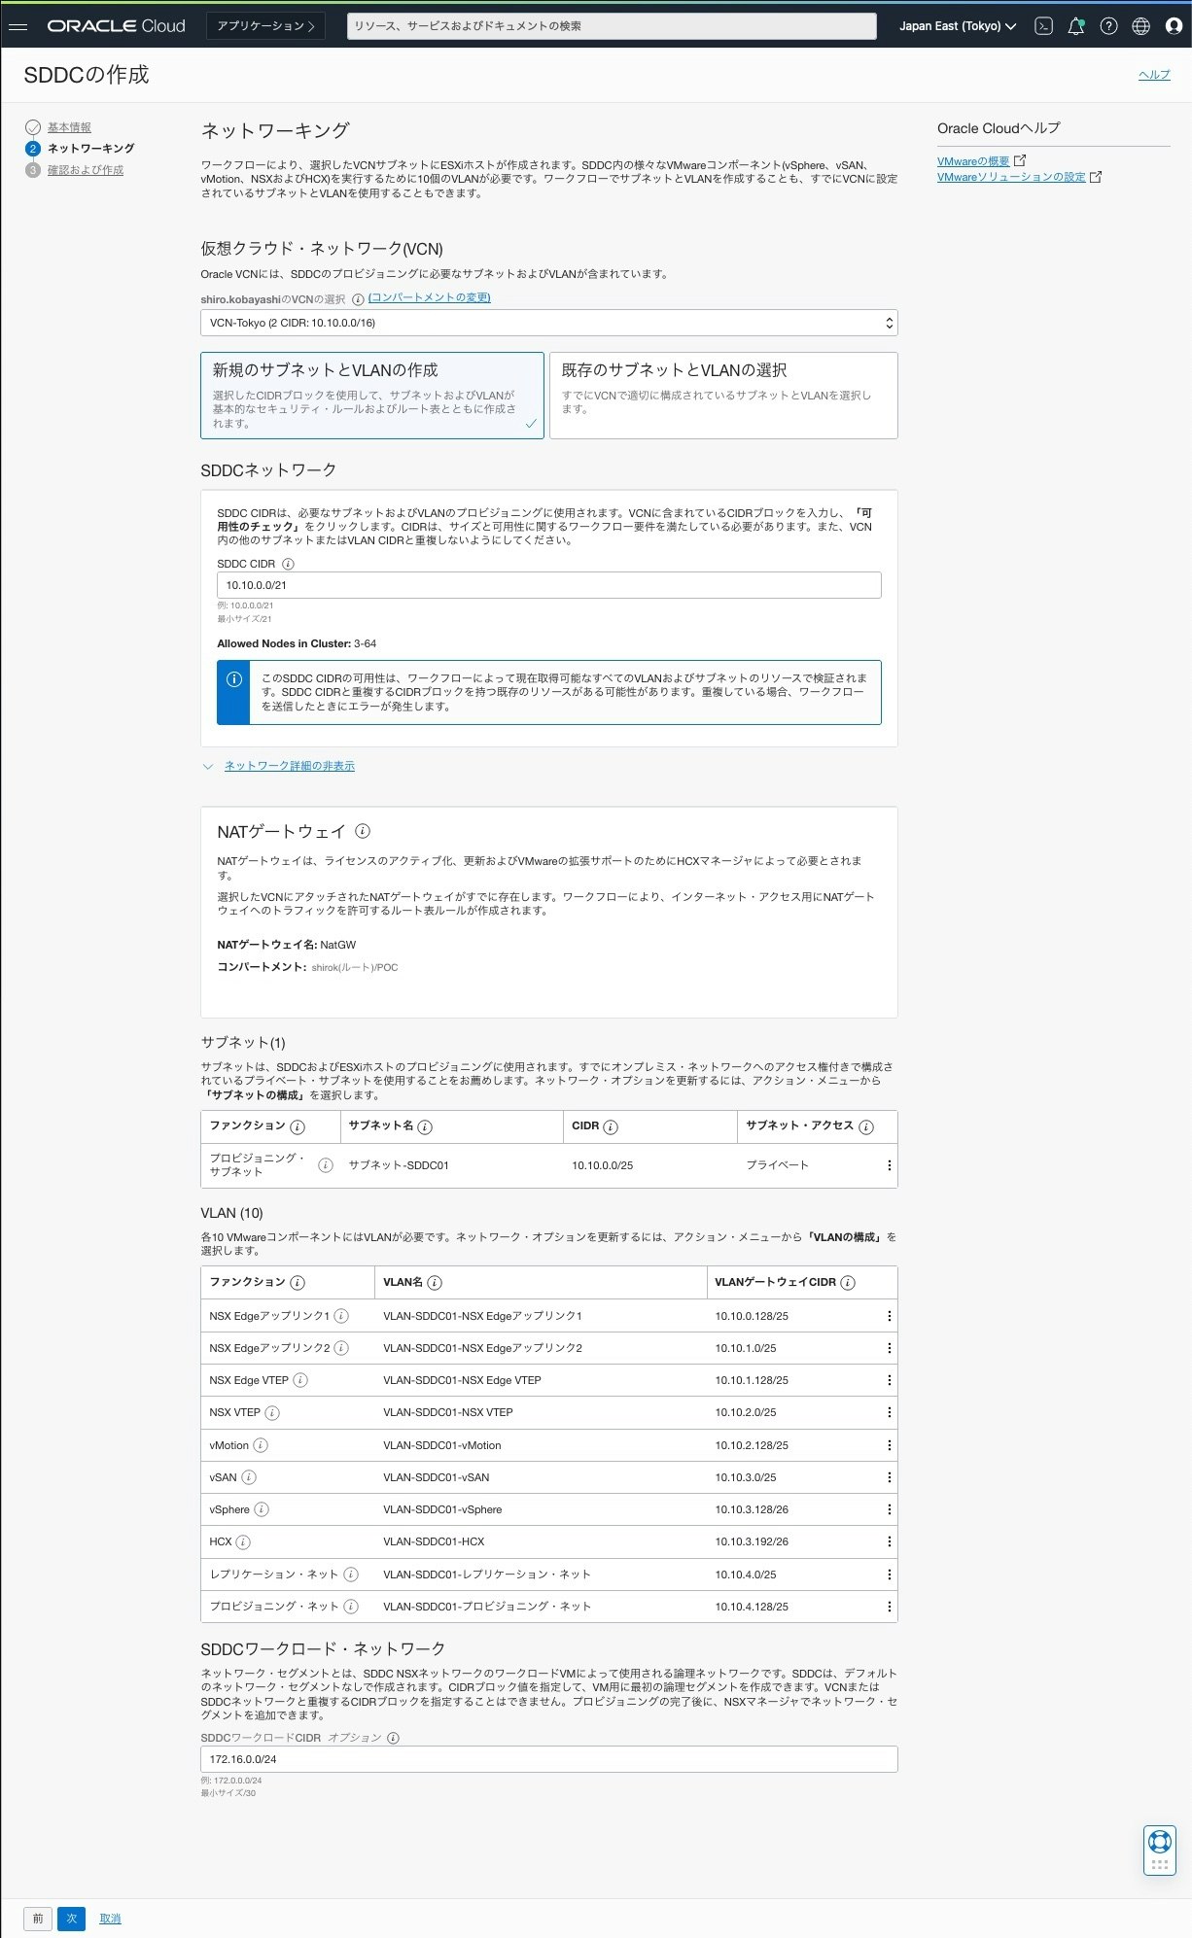Select 新規のサブネットとVLANの作成 option card

(372, 396)
